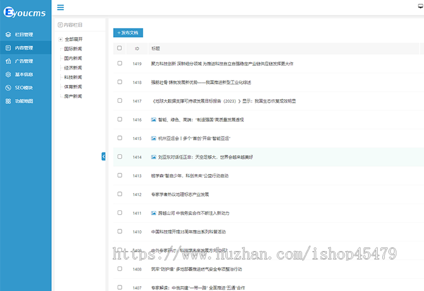
Task: Click the +发布文档 button
Action: coord(128,33)
